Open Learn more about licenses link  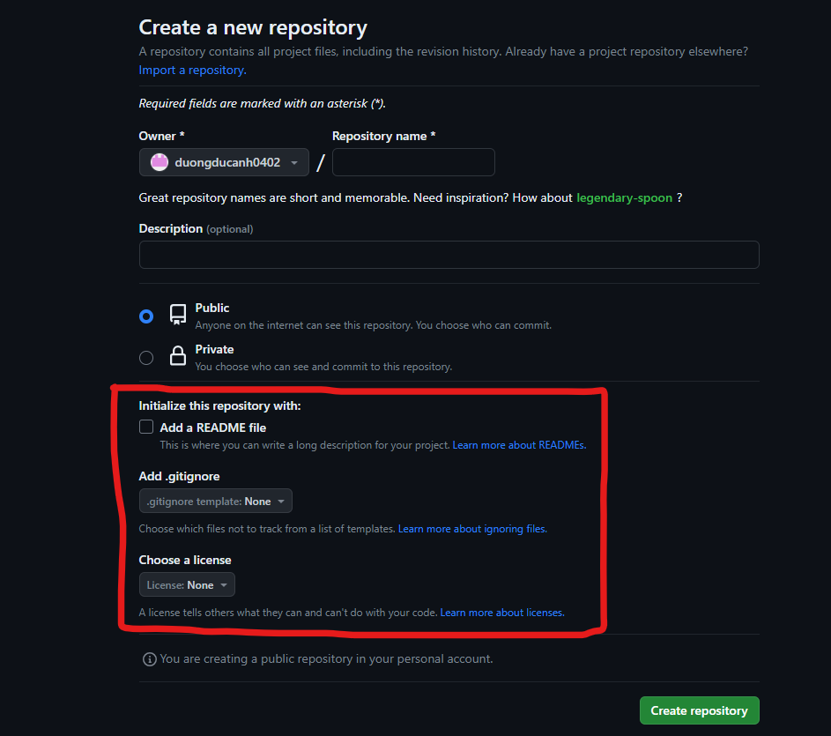501,613
